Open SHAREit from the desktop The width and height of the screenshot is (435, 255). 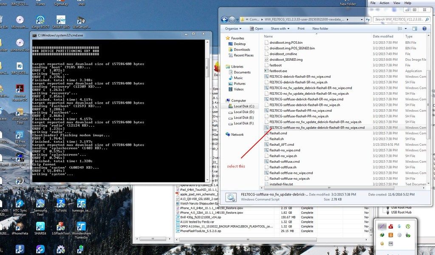(40, 227)
